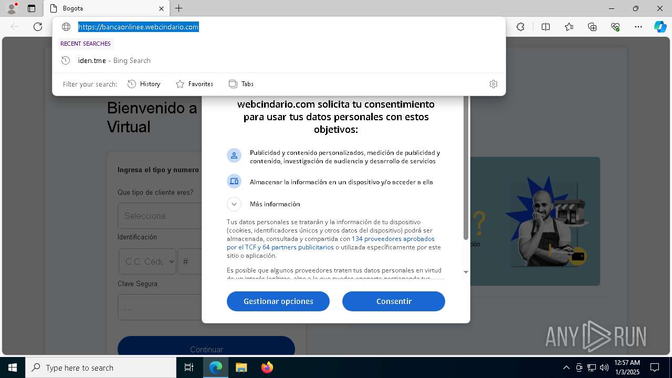
Task: Click the consent dialog scroll down arrow
Action: [466, 272]
